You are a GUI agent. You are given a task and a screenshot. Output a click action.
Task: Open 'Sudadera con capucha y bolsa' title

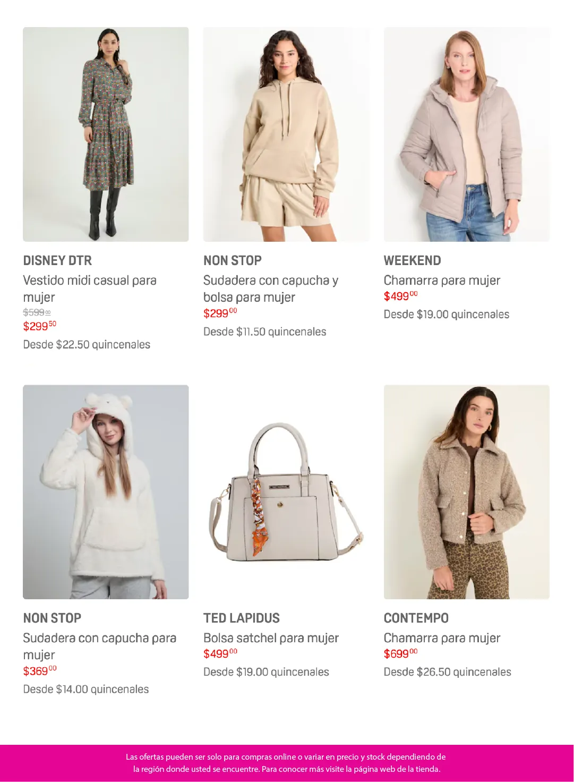[271, 288]
